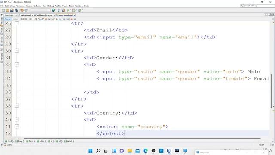
Task: Click the horizontal editor scrollbar
Action: pos(142,138)
